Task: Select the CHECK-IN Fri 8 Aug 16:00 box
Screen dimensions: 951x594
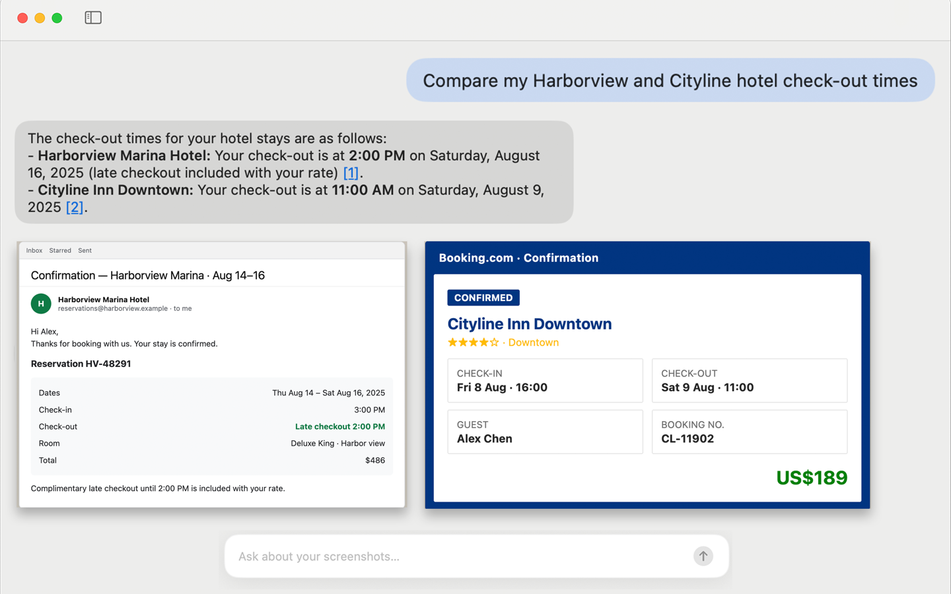Action: 545,381
